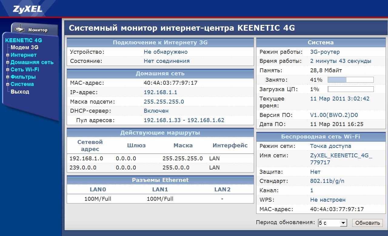Click the WPS Не настроен link
This screenshot has height=236, width=388.
click(328, 200)
